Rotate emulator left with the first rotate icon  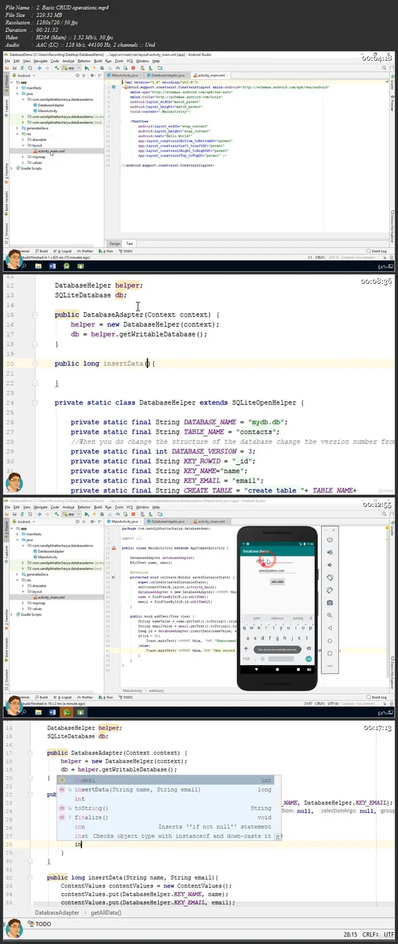330,577
